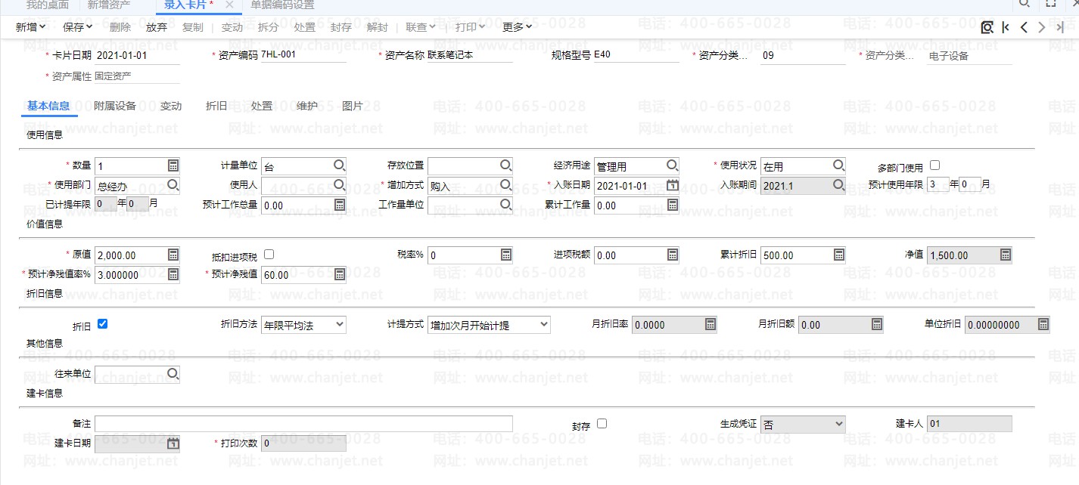Open calculator icon in 数量 field
The image size is (1079, 485).
tap(173, 166)
